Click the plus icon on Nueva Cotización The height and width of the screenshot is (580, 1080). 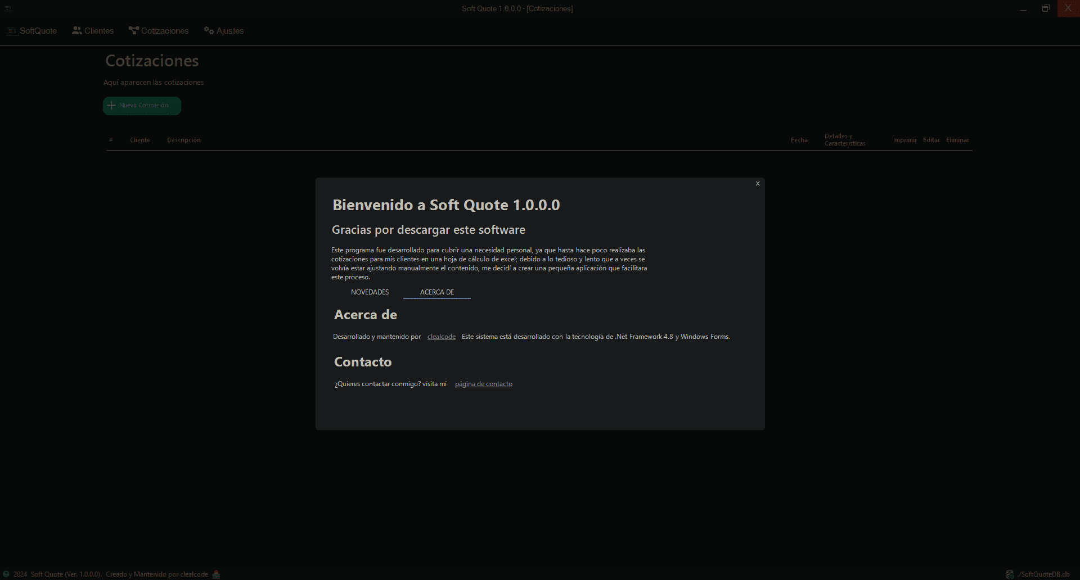pyautogui.click(x=111, y=106)
